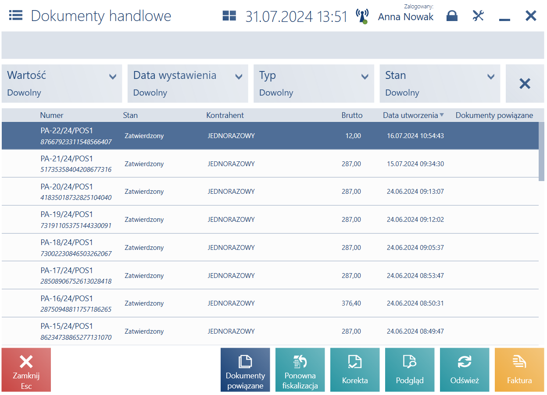Open Dokumenty powiązane for selected document
The height and width of the screenshot is (395, 547).
point(245,370)
